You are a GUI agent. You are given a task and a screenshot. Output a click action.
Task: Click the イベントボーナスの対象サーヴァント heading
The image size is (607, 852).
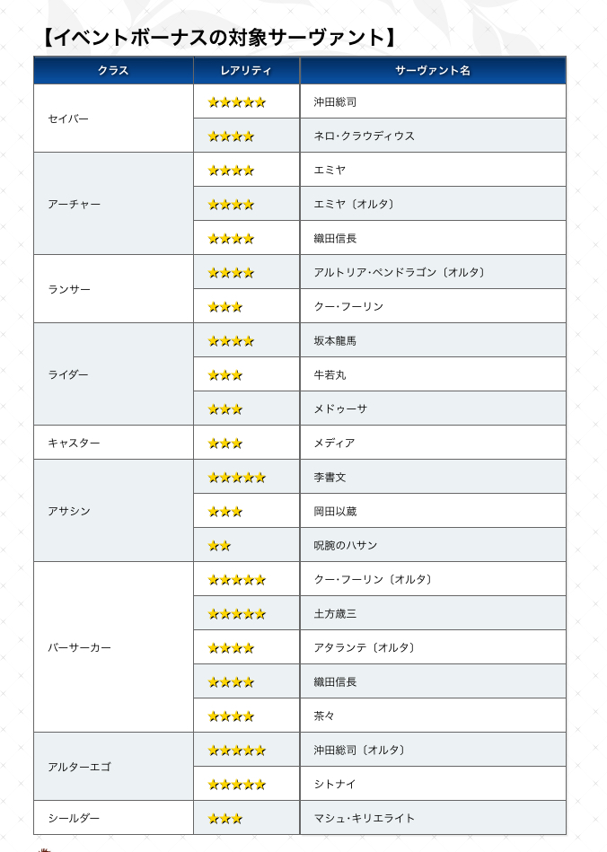point(218,38)
